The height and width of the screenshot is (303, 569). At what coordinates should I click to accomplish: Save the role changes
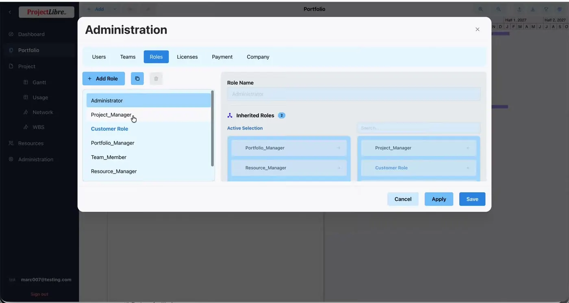tap(472, 199)
